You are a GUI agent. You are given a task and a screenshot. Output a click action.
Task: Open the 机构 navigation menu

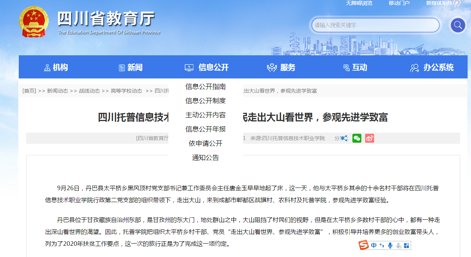56,68
